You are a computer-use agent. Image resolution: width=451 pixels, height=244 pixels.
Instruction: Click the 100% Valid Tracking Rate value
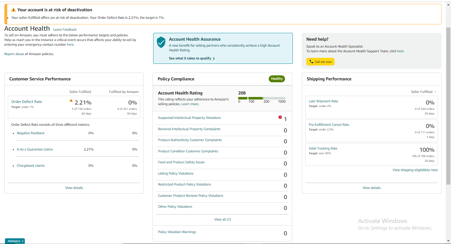pyautogui.click(x=427, y=150)
